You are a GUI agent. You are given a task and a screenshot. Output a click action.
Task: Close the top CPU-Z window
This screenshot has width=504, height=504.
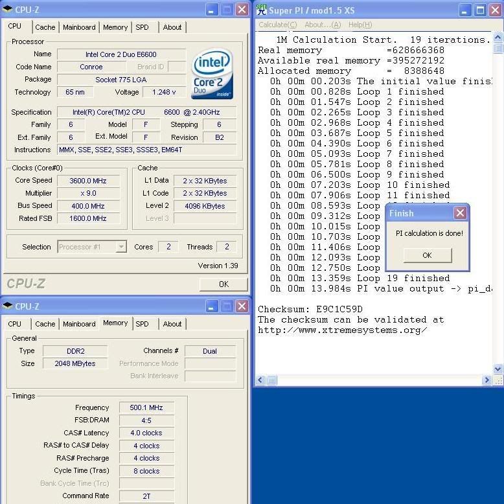click(x=242, y=10)
